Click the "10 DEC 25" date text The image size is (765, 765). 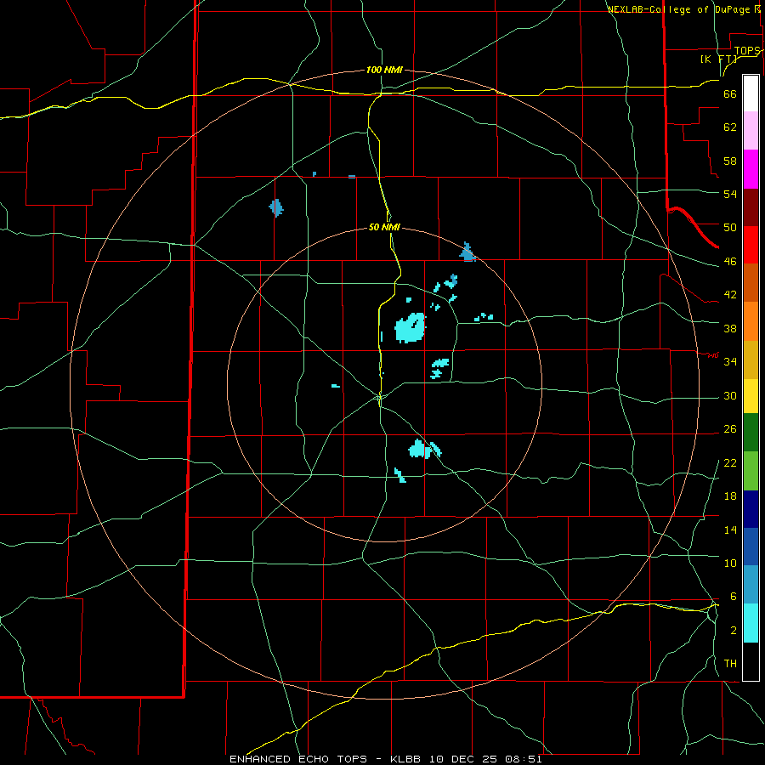[463, 759]
